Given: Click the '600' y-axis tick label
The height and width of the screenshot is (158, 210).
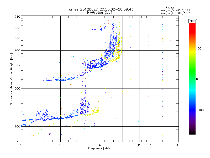Looking at the screenshot, I should (x=17, y=28).
